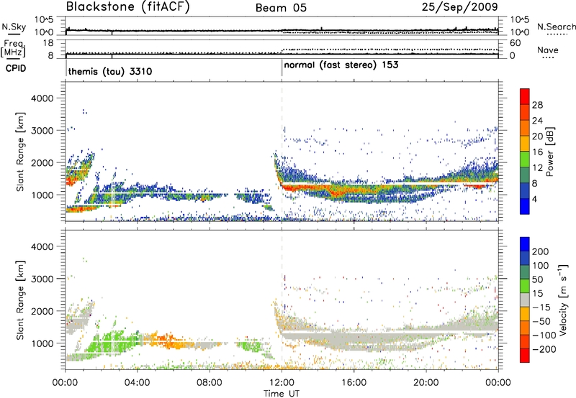Click the '16:00' time axis tick label

(x=354, y=383)
